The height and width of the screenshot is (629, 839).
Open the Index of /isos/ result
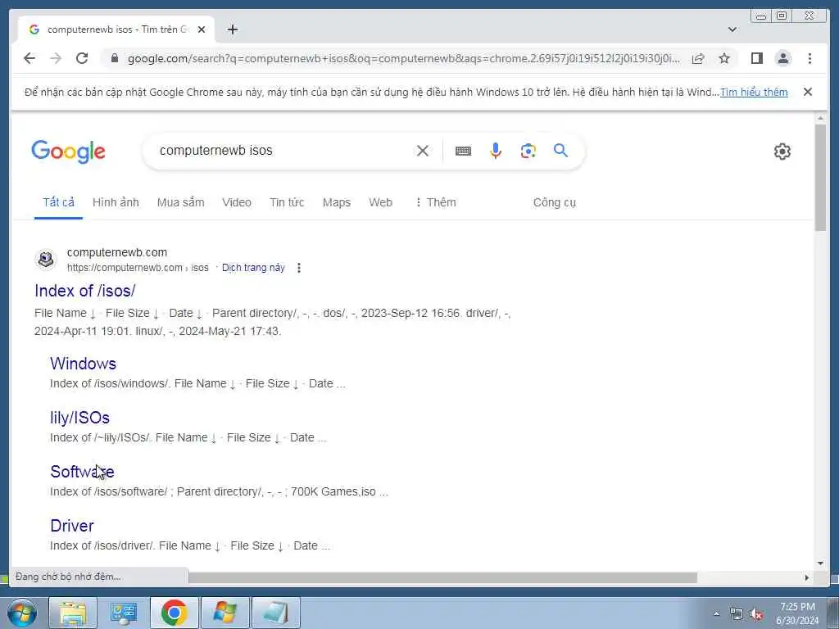84,291
